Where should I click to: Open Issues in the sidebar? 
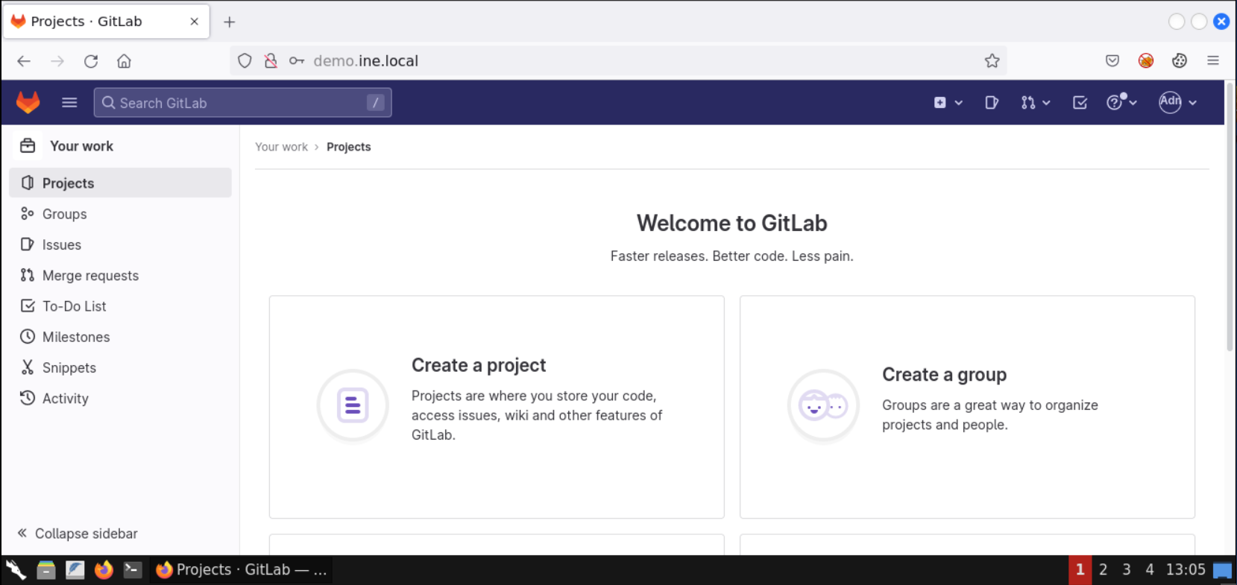click(x=121, y=244)
